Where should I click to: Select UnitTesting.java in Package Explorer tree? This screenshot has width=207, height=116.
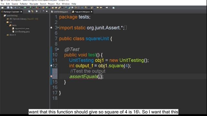pyautogui.click(x=21, y=32)
